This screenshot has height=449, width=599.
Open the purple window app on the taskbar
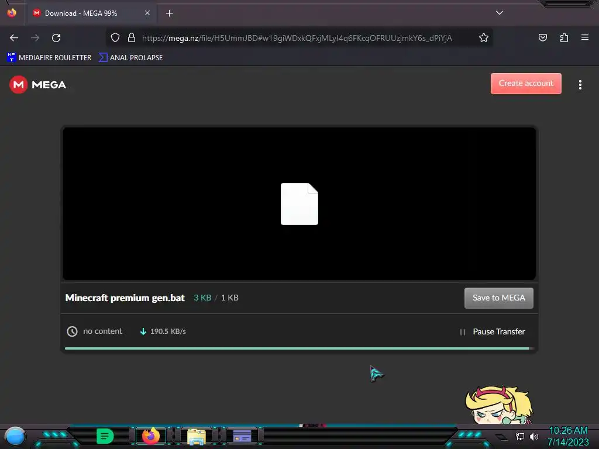pyautogui.click(x=242, y=436)
